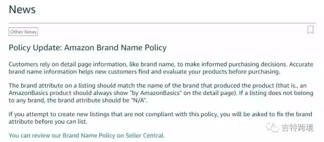Click the paragraph starting with The brand attribute
Image resolution: width=324 pixels, height=142 pixels.
[x=161, y=93]
